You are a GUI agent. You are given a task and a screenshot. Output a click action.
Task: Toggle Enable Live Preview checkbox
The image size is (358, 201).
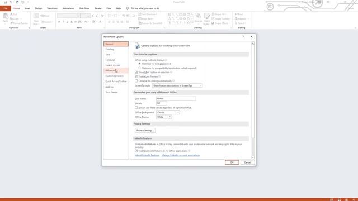[x=136, y=76]
